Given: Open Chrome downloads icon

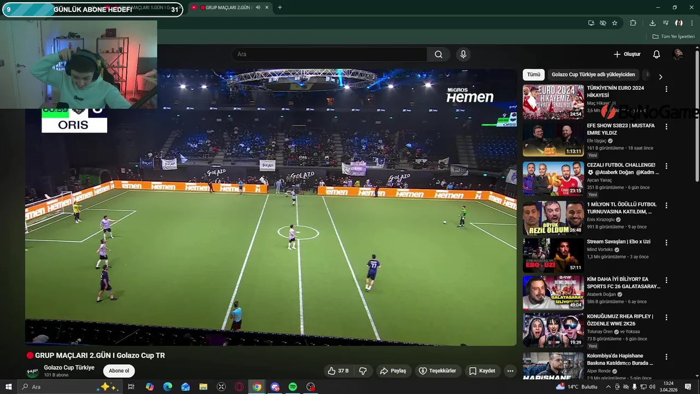Looking at the screenshot, I should [x=652, y=23].
